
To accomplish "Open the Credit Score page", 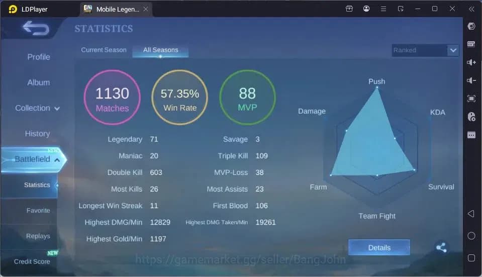I will click(32, 261).
